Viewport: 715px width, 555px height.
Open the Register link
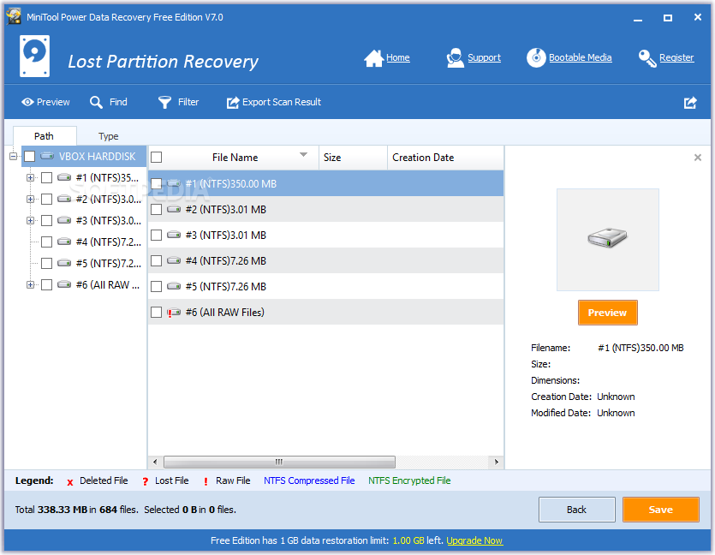click(x=676, y=57)
